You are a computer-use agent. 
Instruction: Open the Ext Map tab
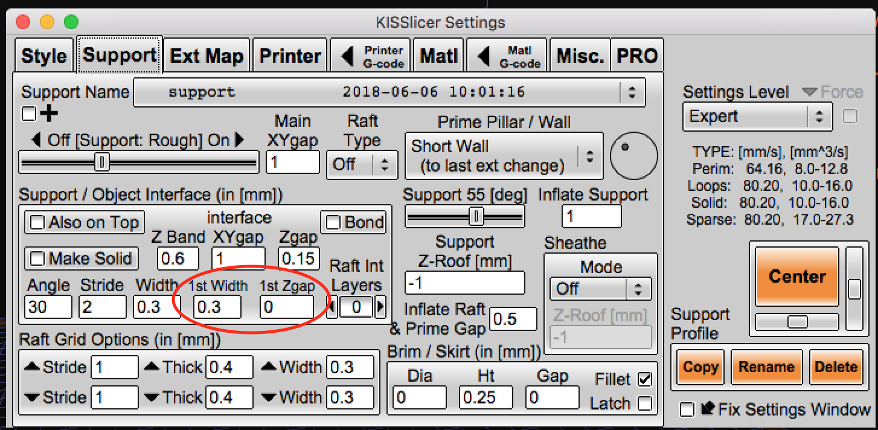tap(207, 56)
